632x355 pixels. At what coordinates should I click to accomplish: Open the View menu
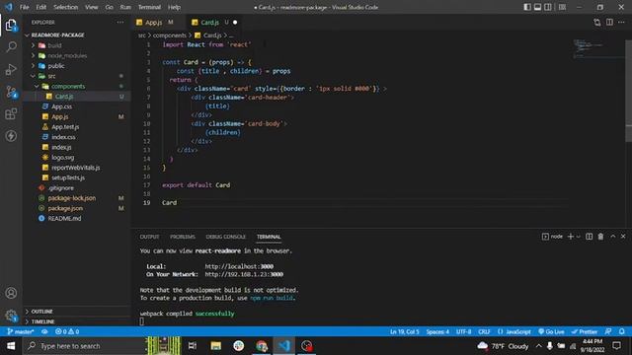92,7
